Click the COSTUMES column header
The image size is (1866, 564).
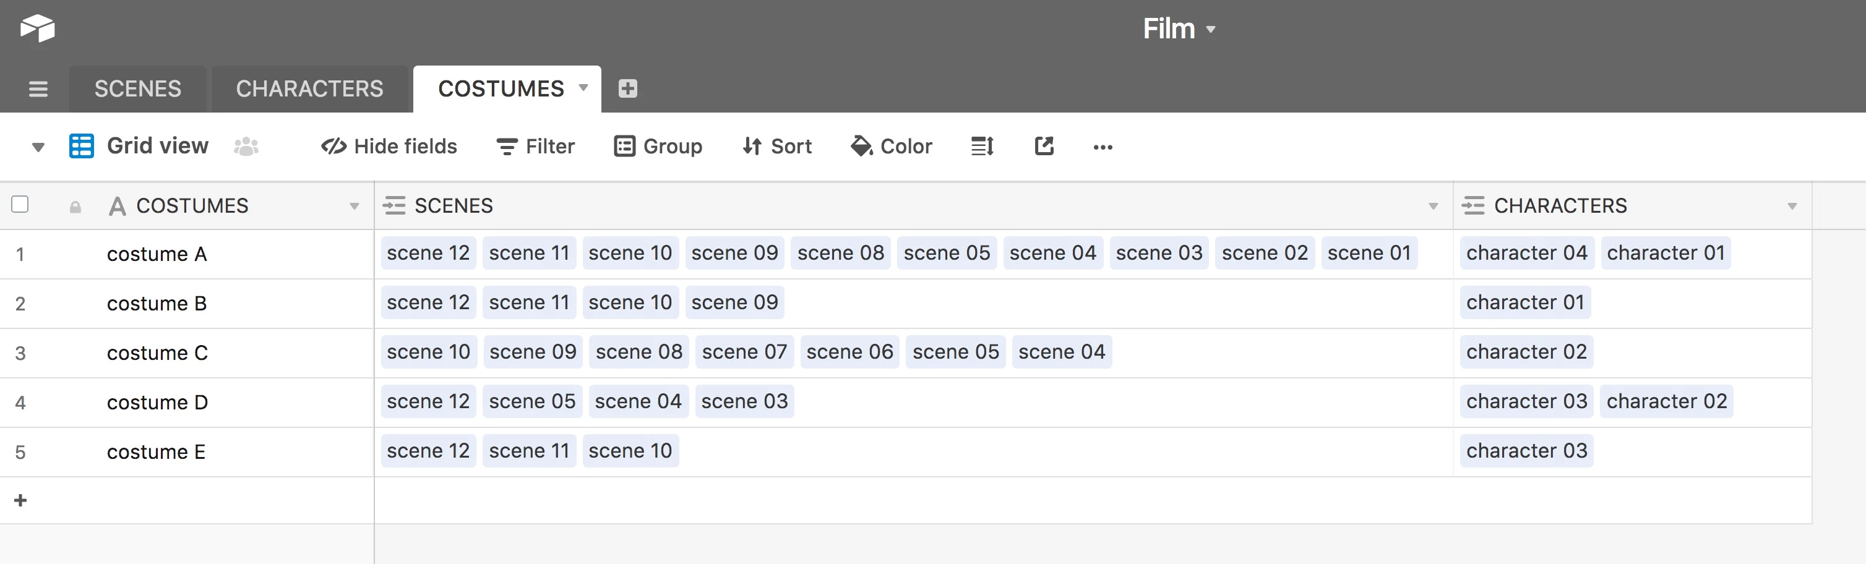tap(187, 207)
